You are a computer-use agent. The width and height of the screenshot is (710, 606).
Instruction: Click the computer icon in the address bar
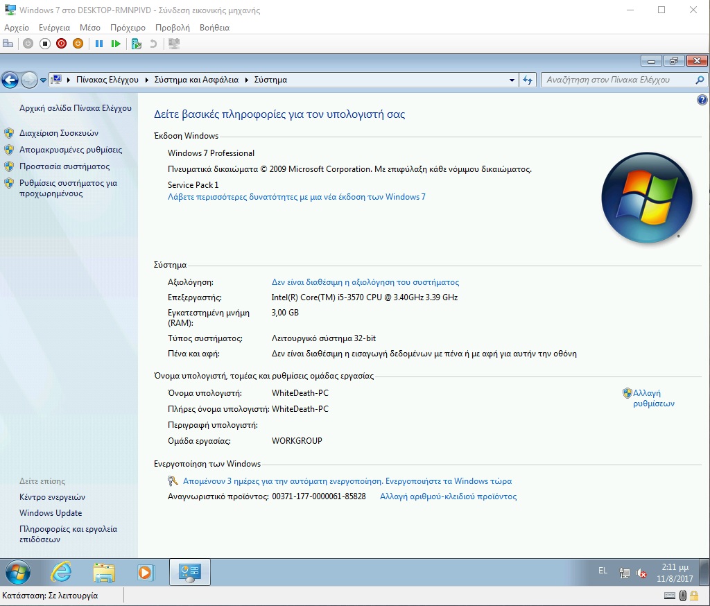(57, 80)
